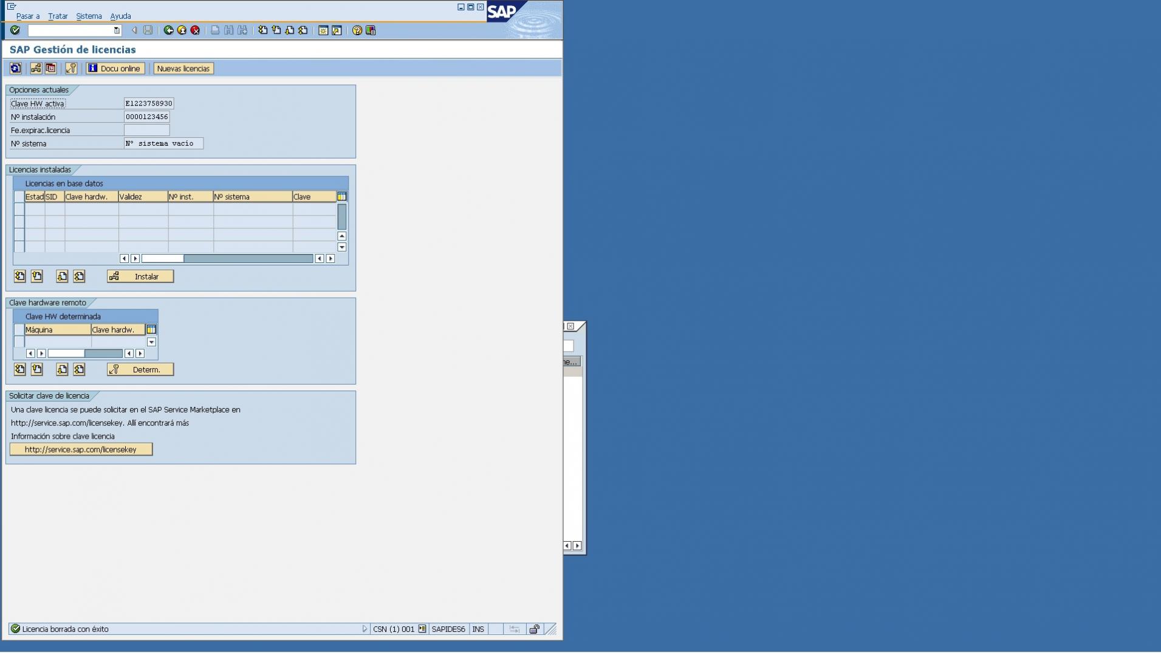Screen dimensions: 1161x653
Task: Click the Máquina column header
Action: click(x=58, y=330)
